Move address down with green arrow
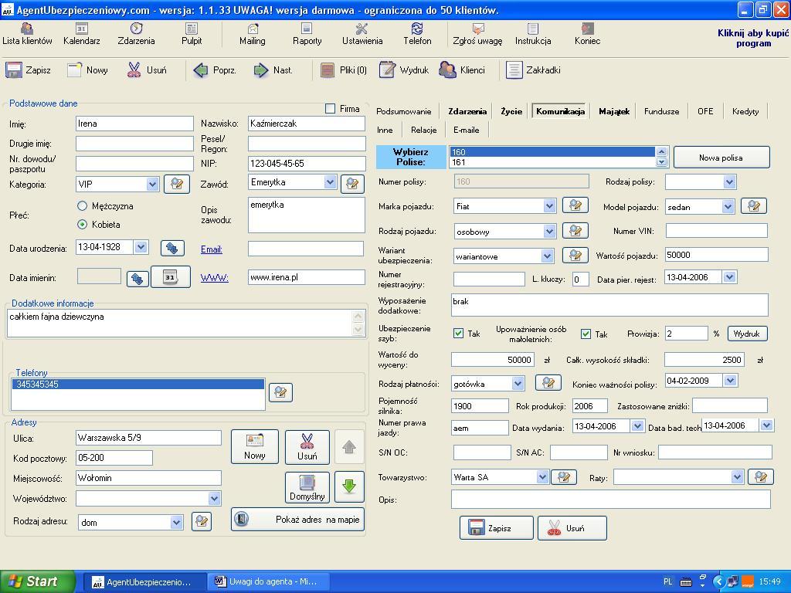791x593 pixels. (x=349, y=486)
